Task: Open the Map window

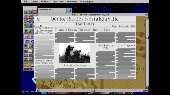Action: coord(26,51)
